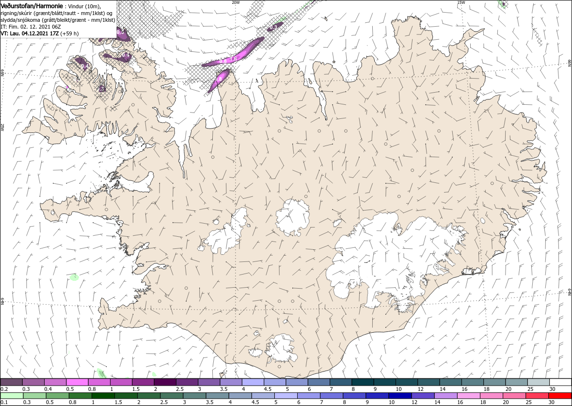The image size is (572, 406).
Task: Select the pink-orchid 0.8 swatch, upper legend row
Action: coord(99,382)
